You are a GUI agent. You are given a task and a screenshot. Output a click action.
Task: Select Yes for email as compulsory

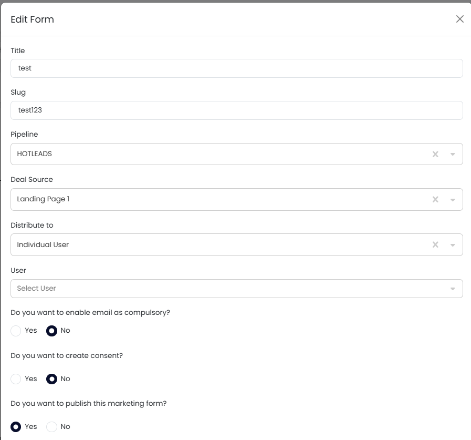tap(16, 331)
